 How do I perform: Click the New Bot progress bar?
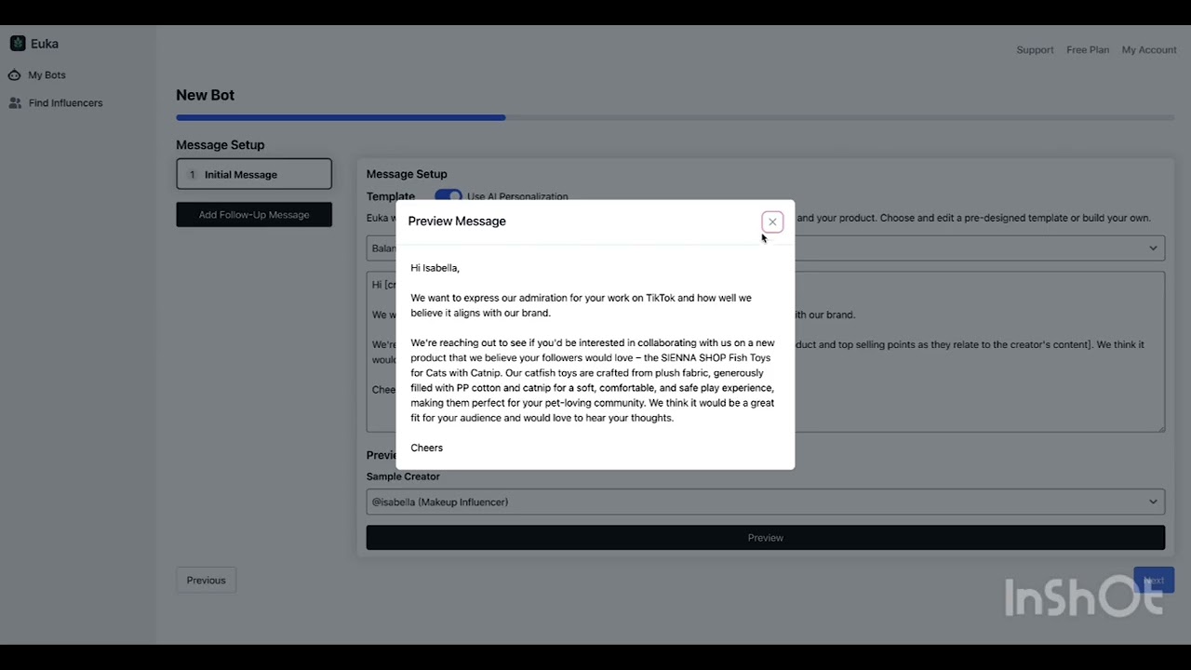[x=675, y=117]
